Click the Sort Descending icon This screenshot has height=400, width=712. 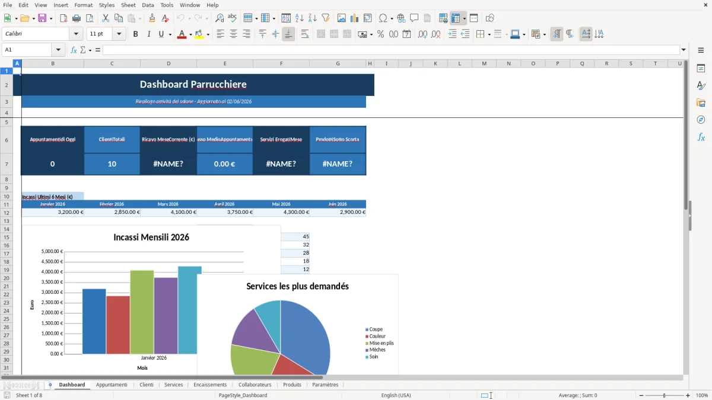coord(313,18)
